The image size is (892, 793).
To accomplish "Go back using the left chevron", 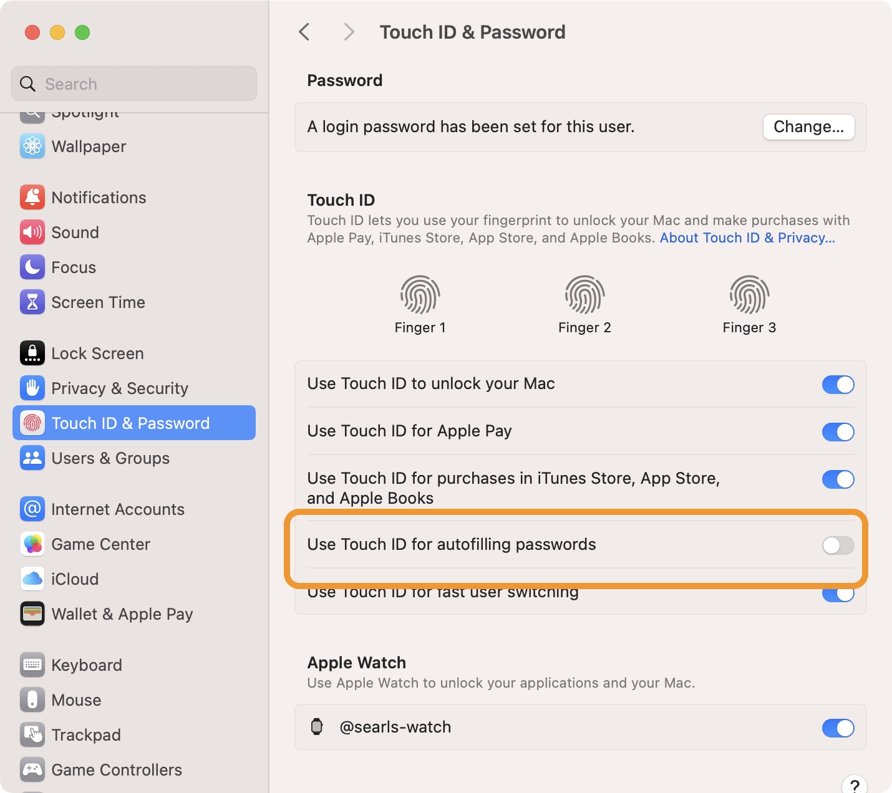I will pyautogui.click(x=304, y=32).
